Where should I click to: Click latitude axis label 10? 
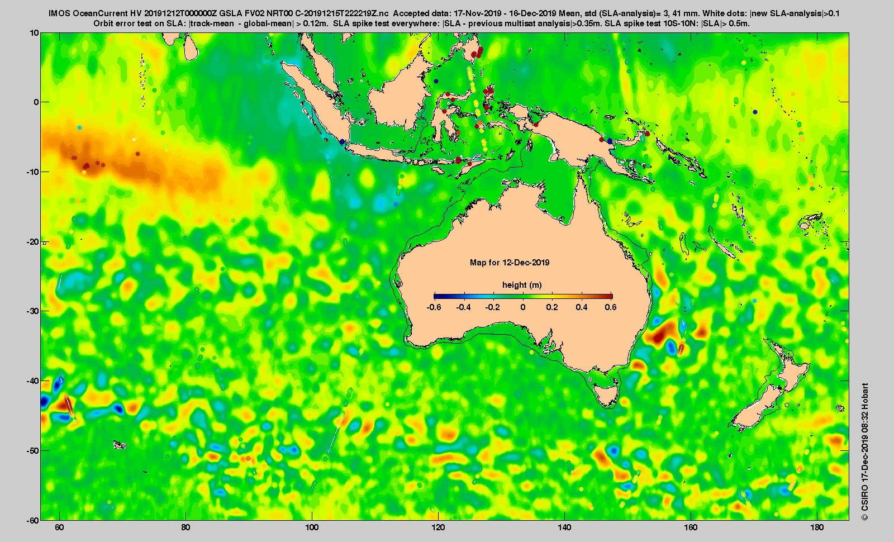[x=35, y=32]
